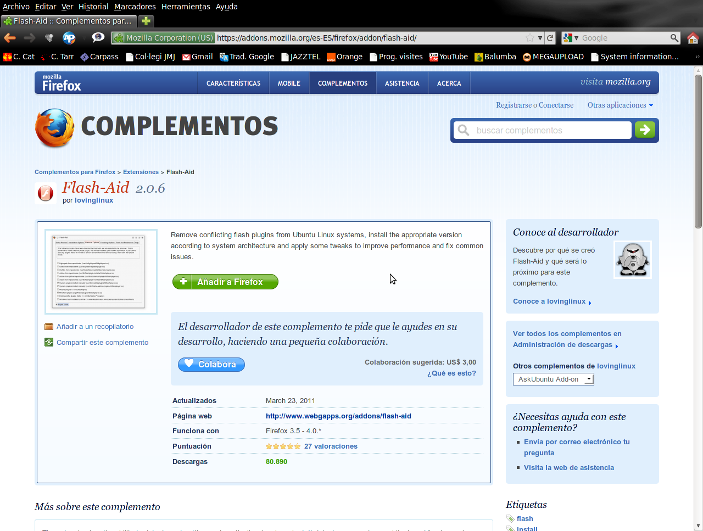Open the AskUbuntu Add-on dropdown
Image resolution: width=703 pixels, height=531 pixels.
pos(554,379)
